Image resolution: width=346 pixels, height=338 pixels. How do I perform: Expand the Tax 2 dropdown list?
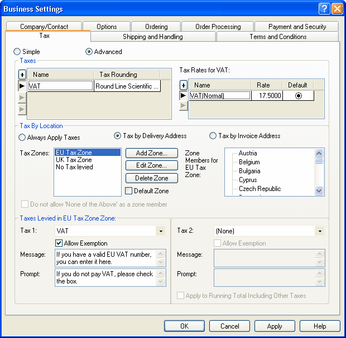click(x=320, y=231)
